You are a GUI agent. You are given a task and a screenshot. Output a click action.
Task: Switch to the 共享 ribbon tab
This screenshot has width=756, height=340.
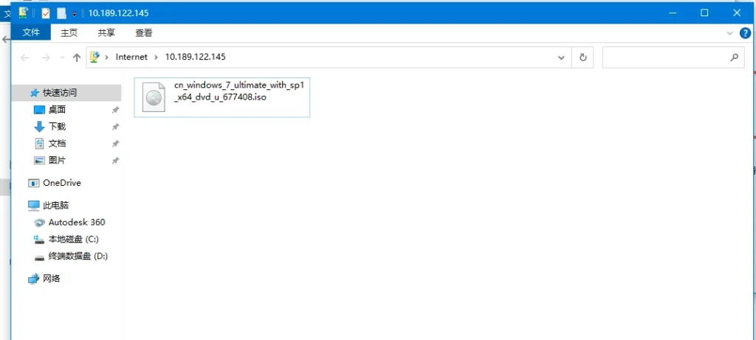click(x=106, y=33)
